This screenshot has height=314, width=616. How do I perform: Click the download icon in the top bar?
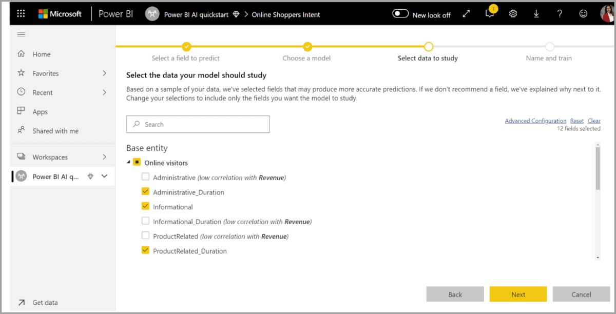(x=536, y=14)
